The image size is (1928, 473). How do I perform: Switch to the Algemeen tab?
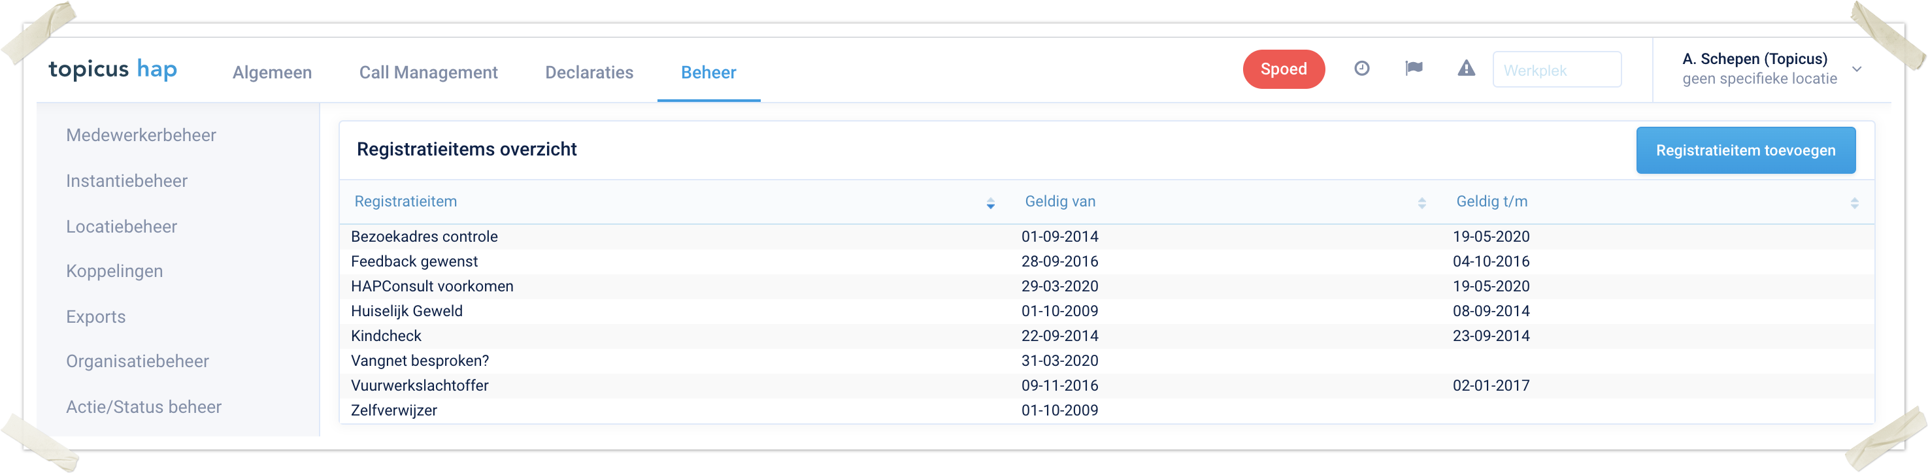pos(272,73)
